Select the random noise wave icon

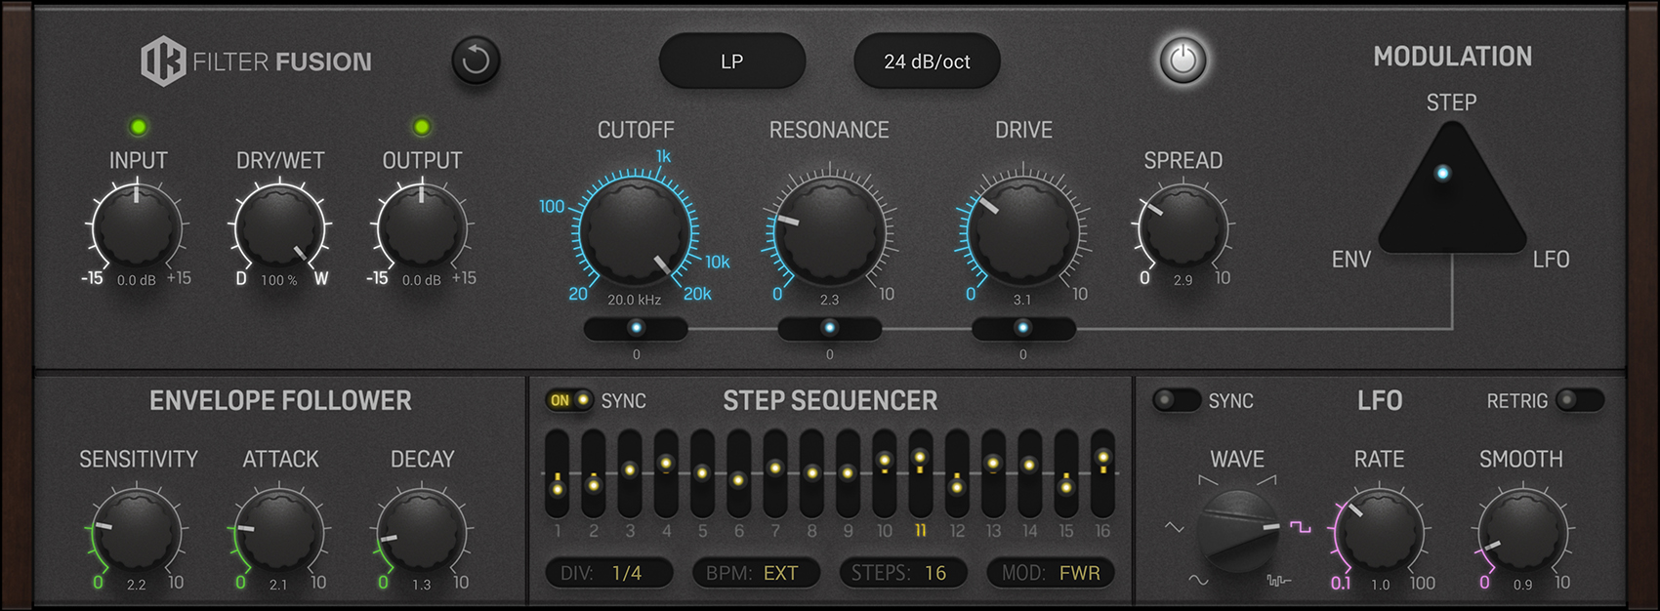1278,581
